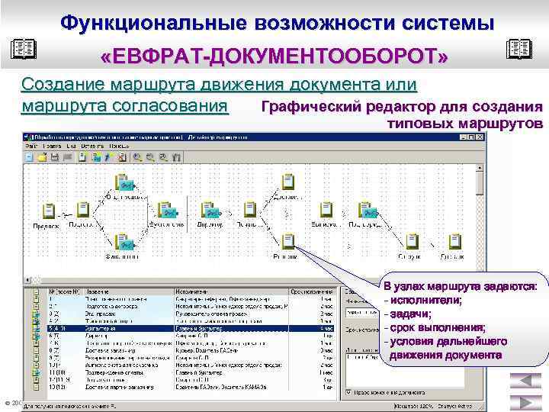Viewport: 549px width, 412px height.
Task: Select the last route node 'Доставк'
Action: (454, 242)
